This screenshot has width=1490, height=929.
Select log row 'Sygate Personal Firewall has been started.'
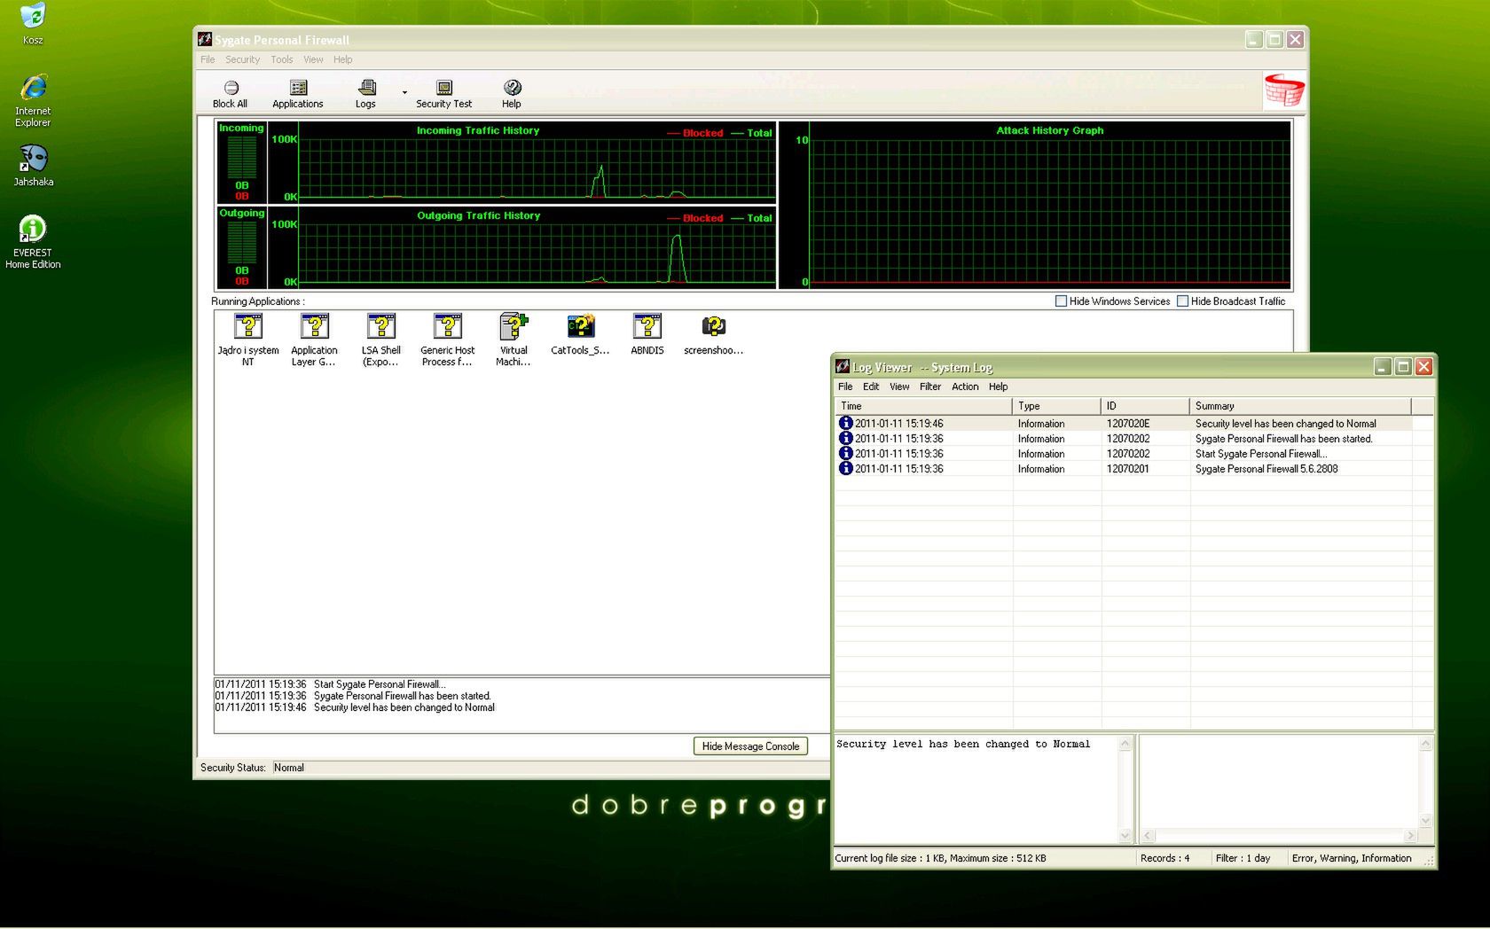[1124, 439]
